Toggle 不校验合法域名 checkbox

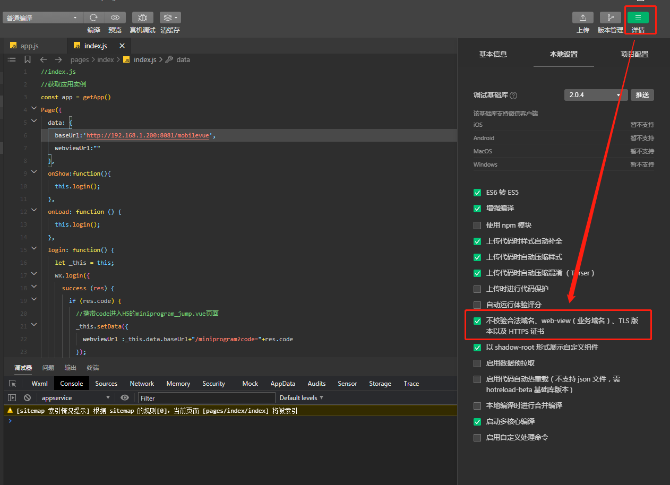[x=477, y=321]
